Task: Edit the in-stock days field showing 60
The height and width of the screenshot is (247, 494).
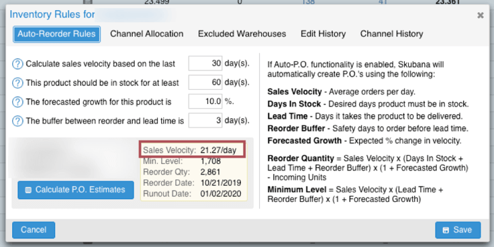Action: [205, 83]
